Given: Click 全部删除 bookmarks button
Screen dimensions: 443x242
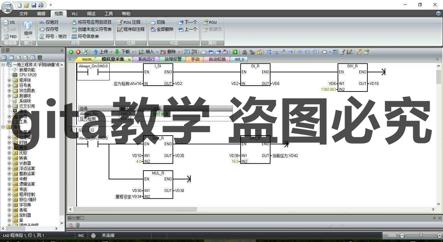Looking at the screenshot, I should [x=162, y=29].
